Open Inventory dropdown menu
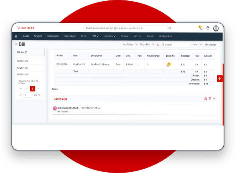The image size is (236, 173). (110, 36)
